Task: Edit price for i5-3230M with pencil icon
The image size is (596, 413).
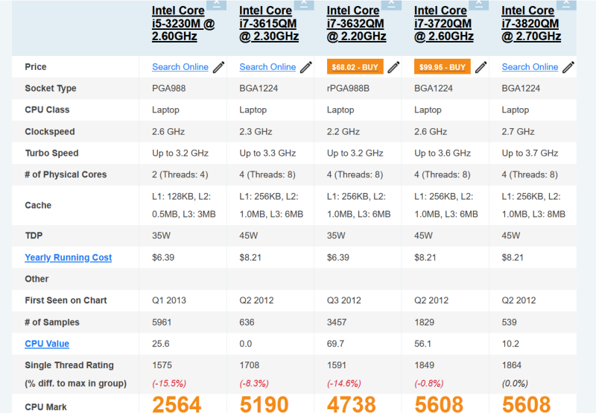Action: coord(218,67)
